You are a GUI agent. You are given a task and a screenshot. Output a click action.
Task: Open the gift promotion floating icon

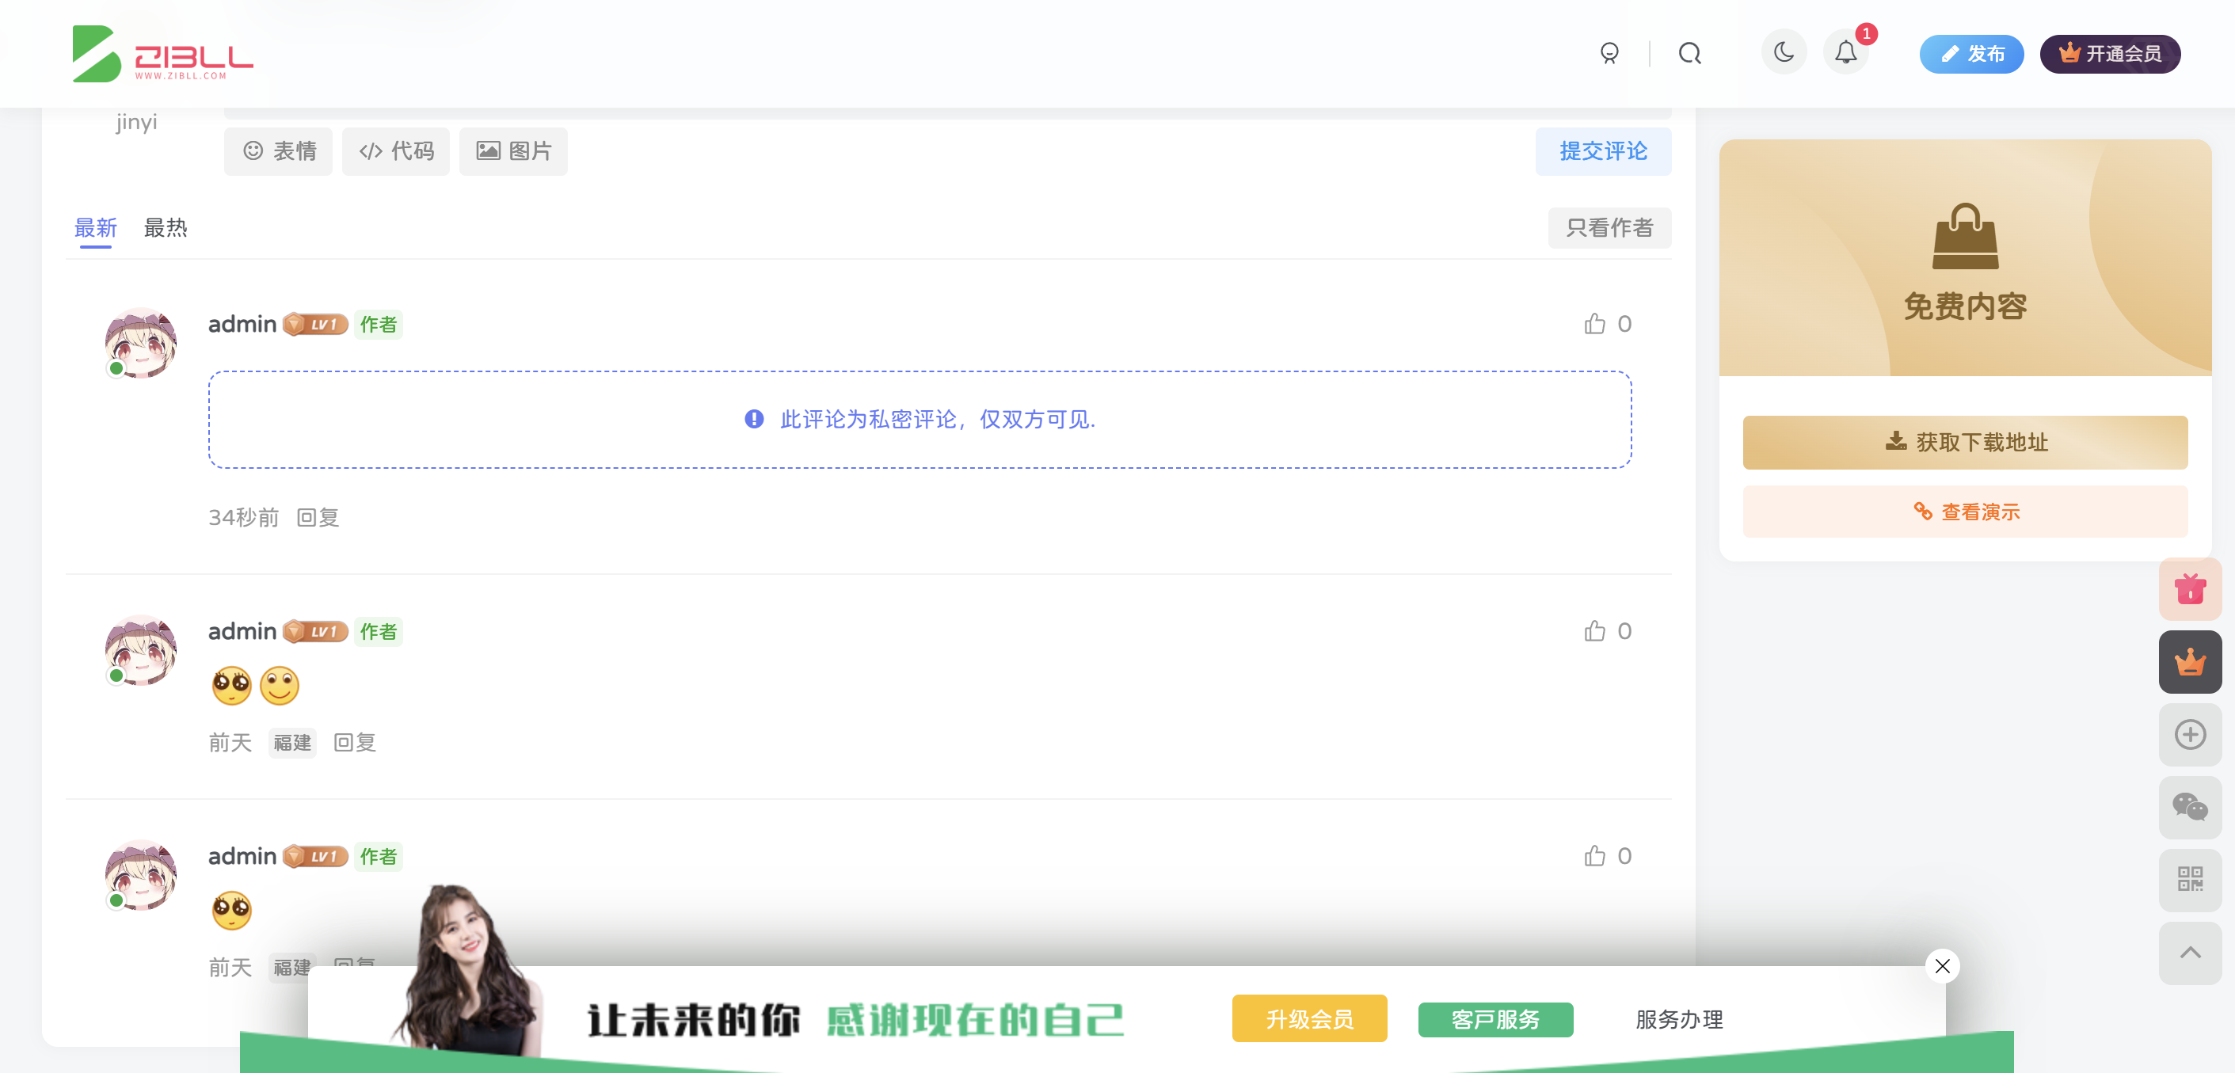2190,589
